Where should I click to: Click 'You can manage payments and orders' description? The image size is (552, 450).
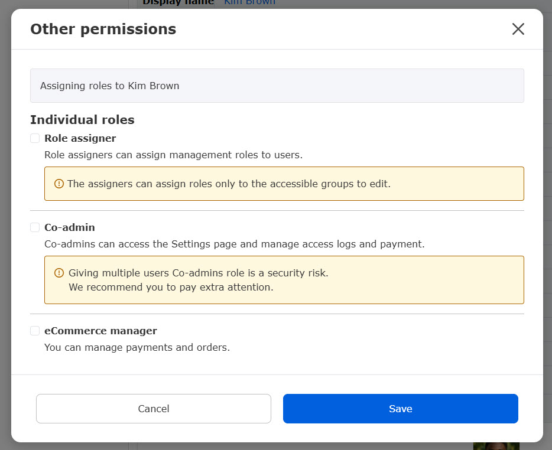tap(137, 347)
